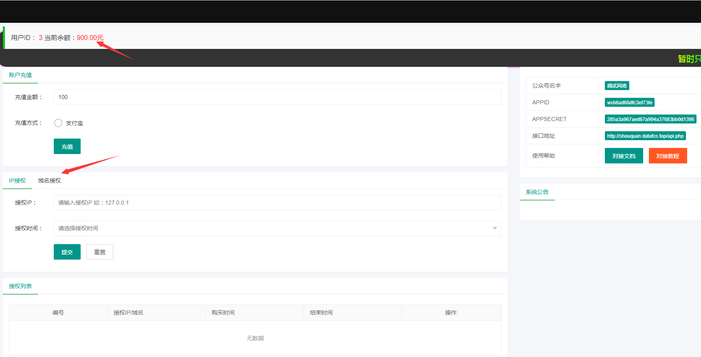Reset the form with the 重置 button
The image size is (701, 357).
click(99, 252)
